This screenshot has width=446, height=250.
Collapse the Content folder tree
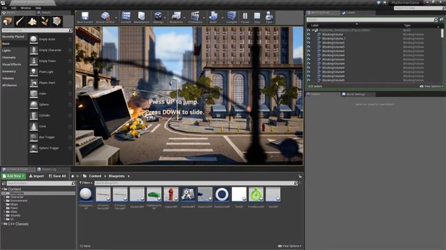(x=3, y=189)
